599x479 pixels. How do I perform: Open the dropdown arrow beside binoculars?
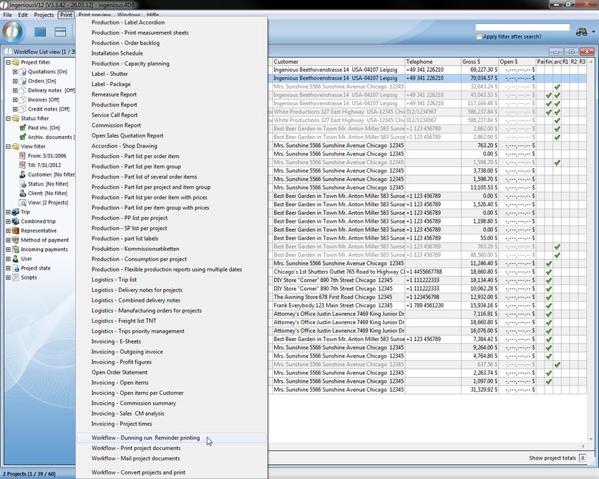tap(593, 32)
